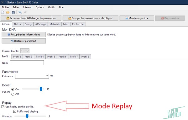Screen dimensions: 188x120
Task: Click Envoyer les paramètres vers le chipset
Action: pyautogui.click(x=91, y=18)
